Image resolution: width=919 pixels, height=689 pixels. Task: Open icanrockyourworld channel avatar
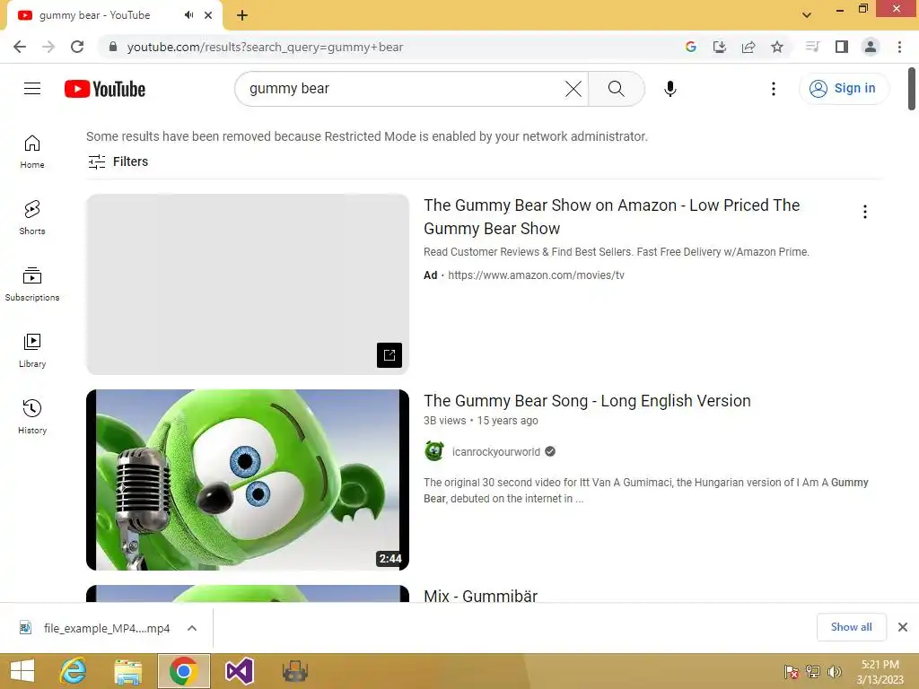coord(434,452)
